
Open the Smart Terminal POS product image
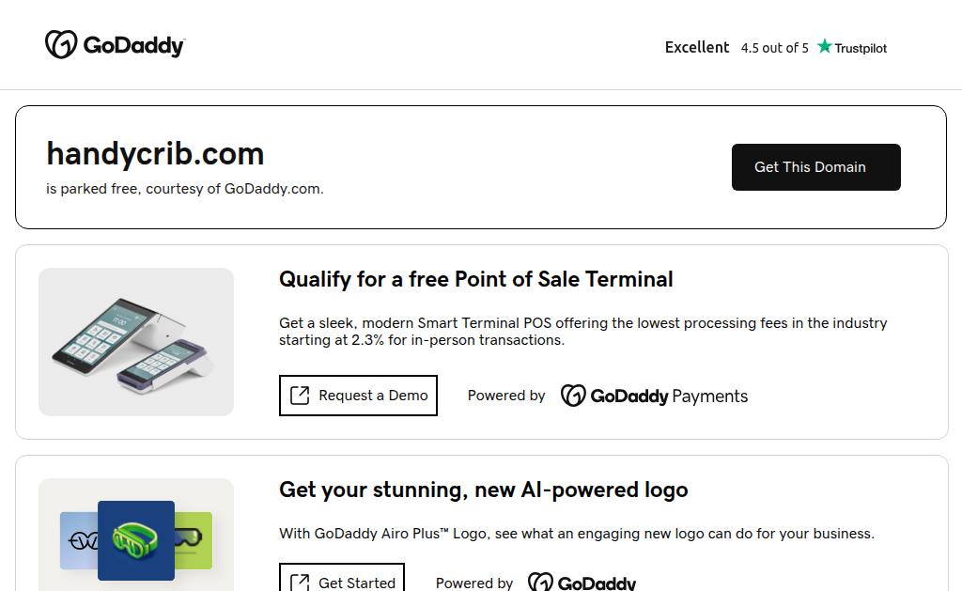point(136,342)
